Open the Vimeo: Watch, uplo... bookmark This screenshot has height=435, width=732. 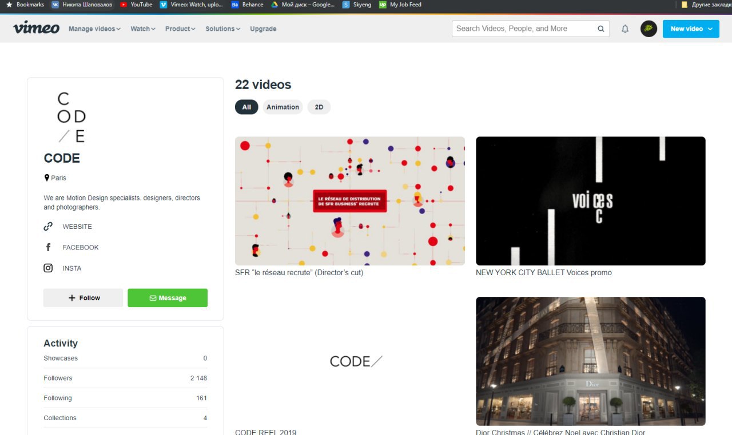click(x=192, y=5)
